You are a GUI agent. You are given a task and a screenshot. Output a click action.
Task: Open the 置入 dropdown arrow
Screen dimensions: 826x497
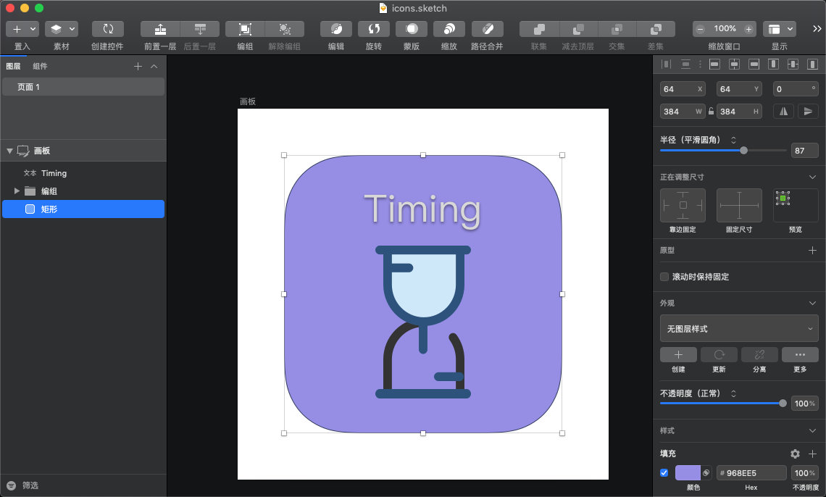(x=33, y=29)
